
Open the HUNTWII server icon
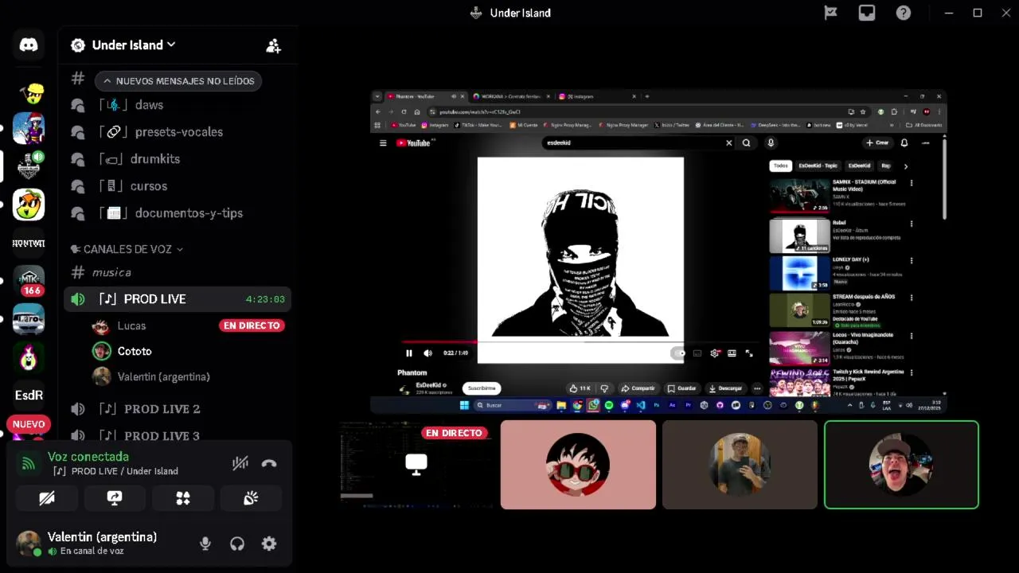pos(29,243)
